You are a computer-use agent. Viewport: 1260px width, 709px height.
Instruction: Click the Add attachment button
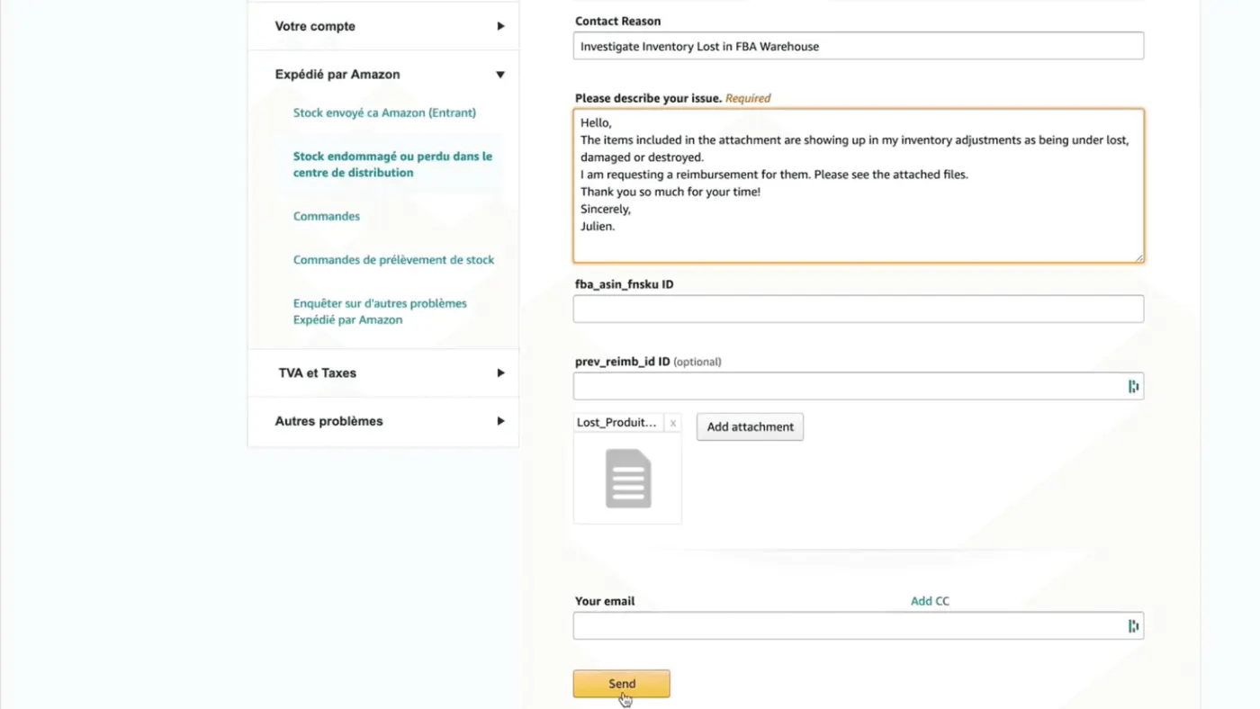pos(750,426)
